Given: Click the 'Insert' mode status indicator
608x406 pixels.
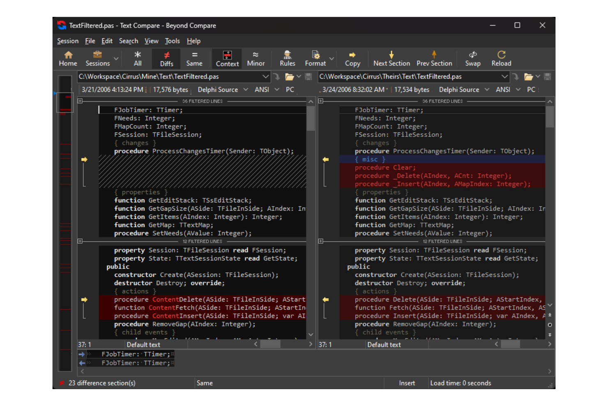Looking at the screenshot, I should click(x=407, y=383).
